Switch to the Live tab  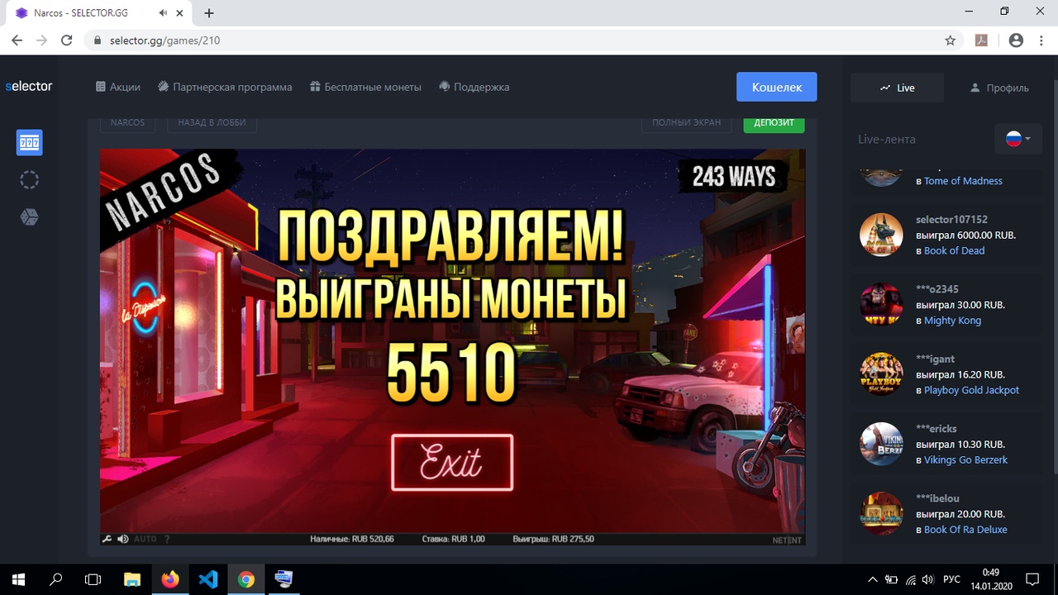tap(898, 88)
